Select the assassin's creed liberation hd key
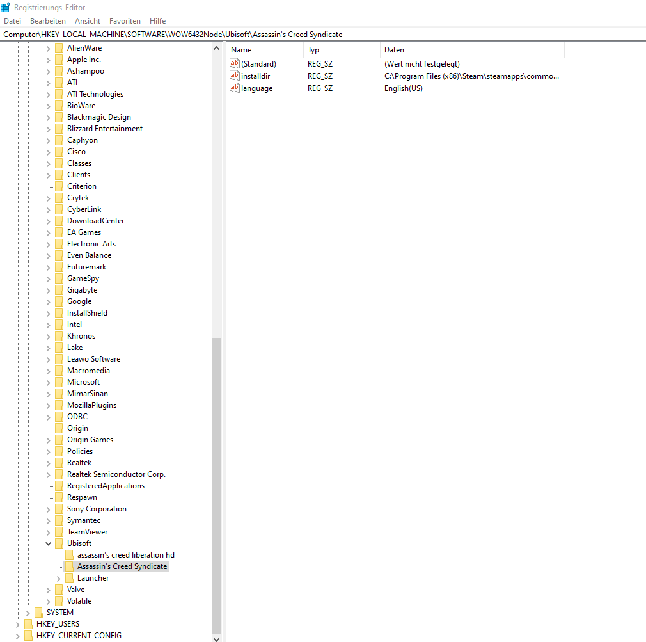Image resolution: width=646 pixels, height=642 pixels. pyautogui.click(x=125, y=555)
